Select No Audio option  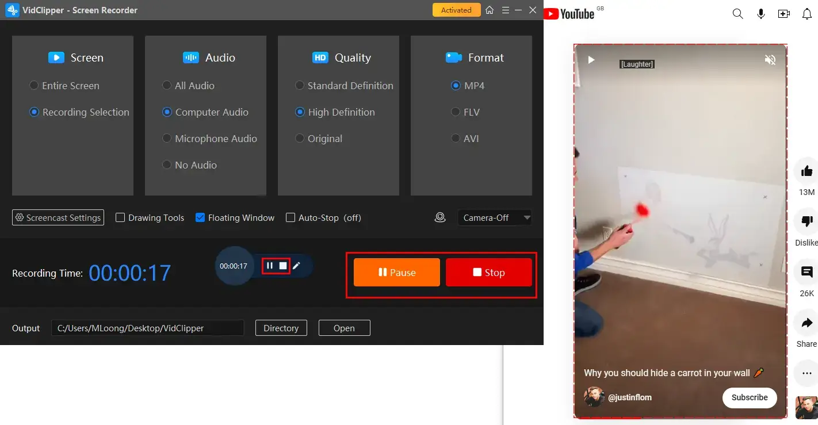click(190, 165)
